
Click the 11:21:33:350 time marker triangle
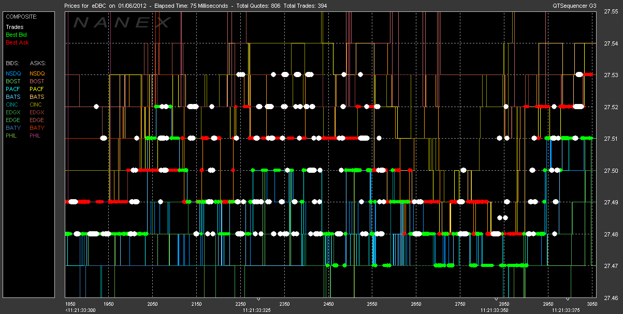496,300
